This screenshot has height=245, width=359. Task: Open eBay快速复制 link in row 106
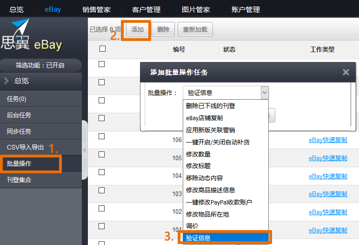pyautogui.click(x=328, y=140)
